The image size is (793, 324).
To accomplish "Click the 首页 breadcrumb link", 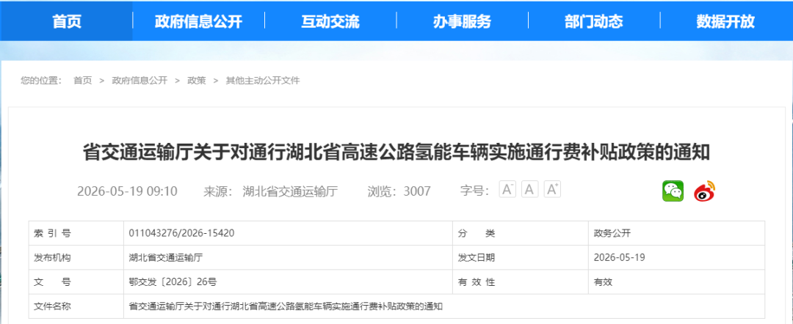I will pyautogui.click(x=82, y=80).
